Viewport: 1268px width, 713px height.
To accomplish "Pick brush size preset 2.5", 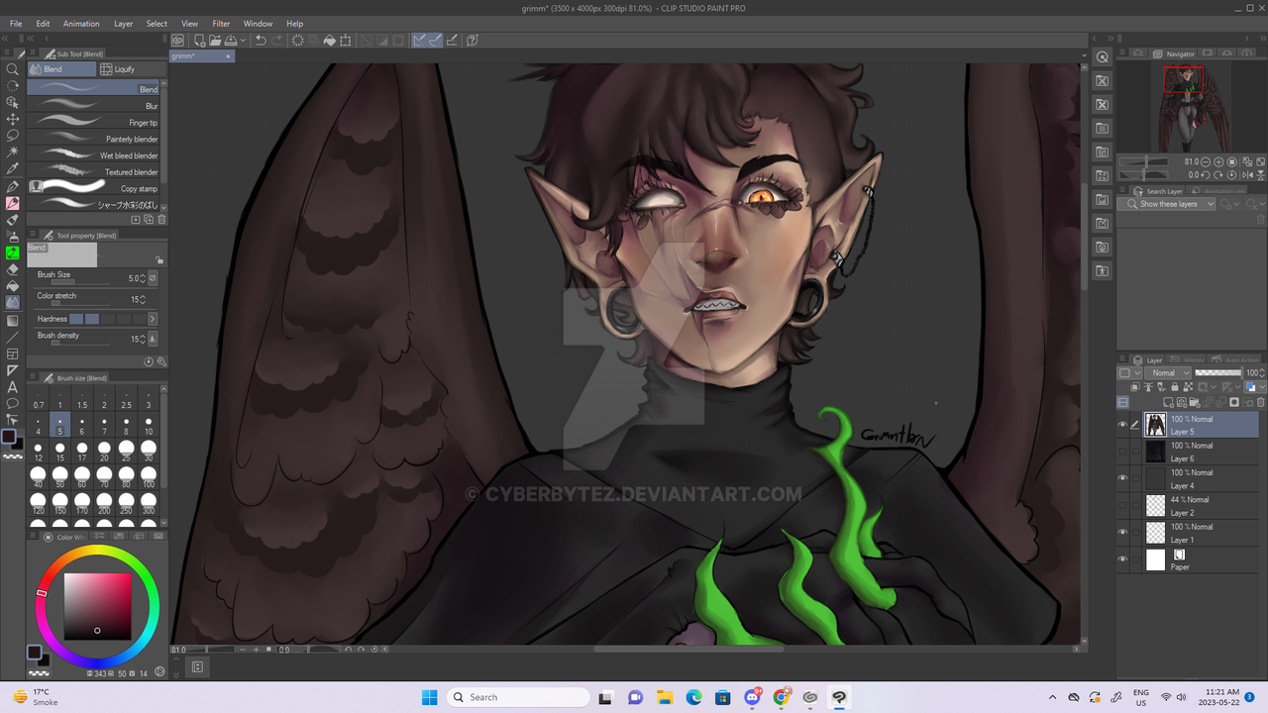I will [x=126, y=400].
